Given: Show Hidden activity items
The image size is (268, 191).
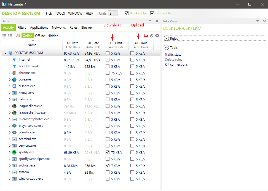Looking at the screenshot, I should (x=53, y=36).
